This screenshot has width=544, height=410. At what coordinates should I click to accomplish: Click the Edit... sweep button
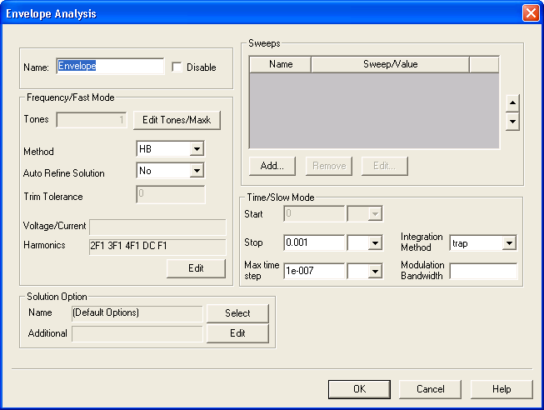[x=384, y=166]
